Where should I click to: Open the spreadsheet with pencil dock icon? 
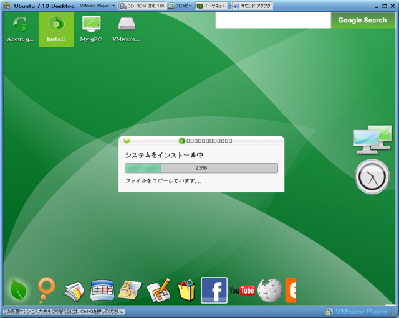pyautogui.click(x=158, y=290)
